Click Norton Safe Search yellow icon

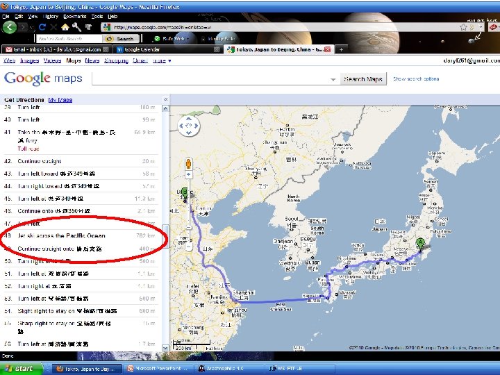[x=109, y=39]
